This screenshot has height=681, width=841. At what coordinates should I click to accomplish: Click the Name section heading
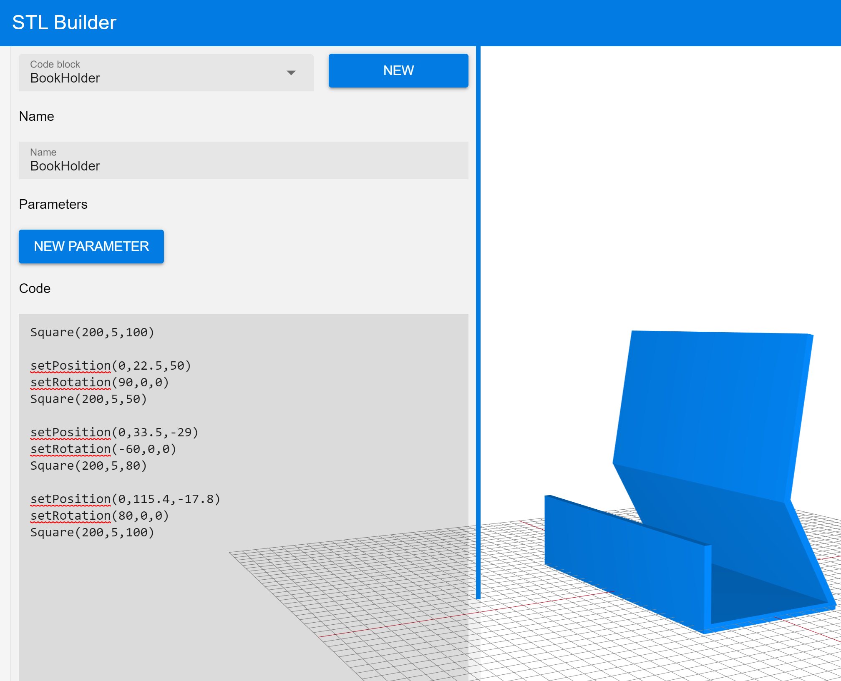click(37, 116)
